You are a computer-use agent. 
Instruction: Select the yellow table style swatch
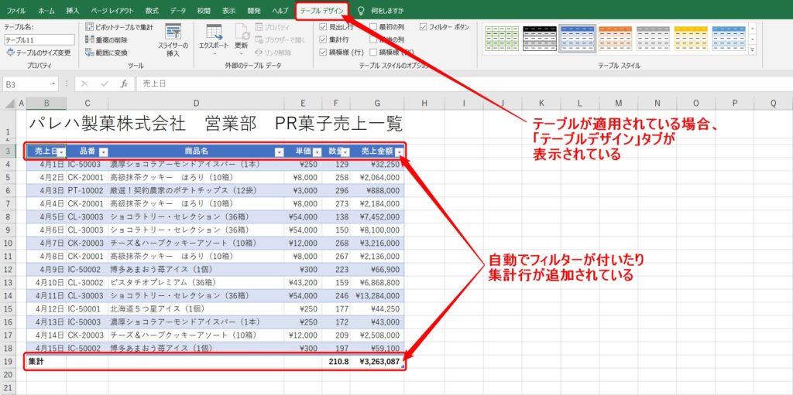(691, 39)
